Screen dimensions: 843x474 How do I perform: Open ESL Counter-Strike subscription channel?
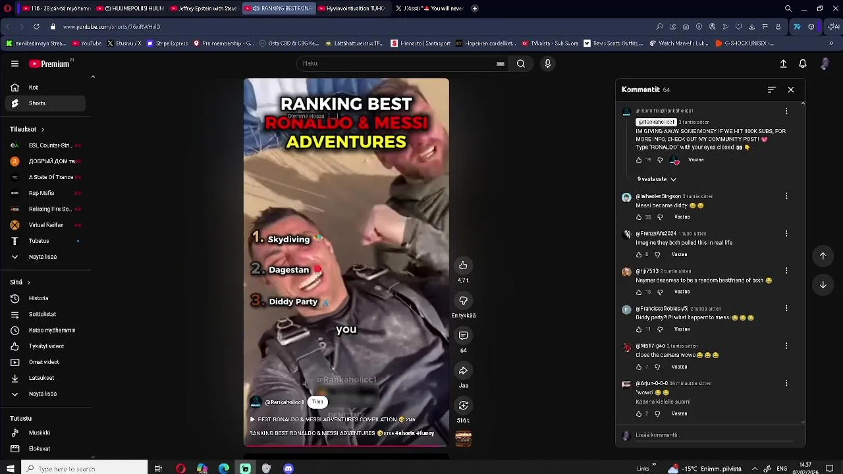pos(45,145)
